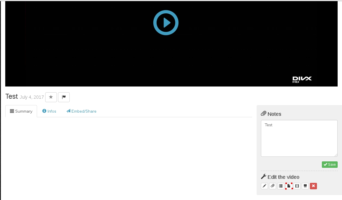
Task: Save the note with the green Save button
Action: pyautogui.click(x=329, y=165)
